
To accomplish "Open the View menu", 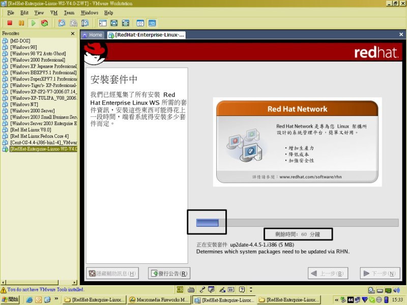I will click(39, 13).
